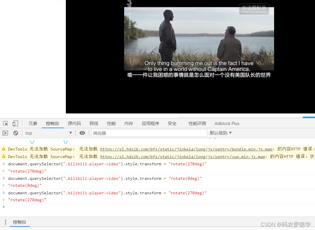Toggle live expression eye icon
Screen dimensions: 315x230
[x=82, y=133]
